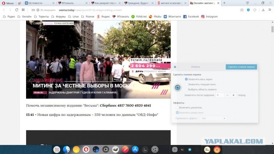The width and height of the screenshot is (274, 154).
Task: Close the (8) Новости tab
Action: coord(53,3)
